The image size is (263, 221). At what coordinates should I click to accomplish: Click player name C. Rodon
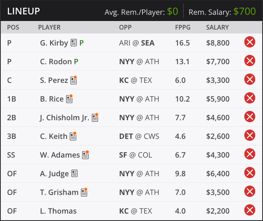click(56, 61)
